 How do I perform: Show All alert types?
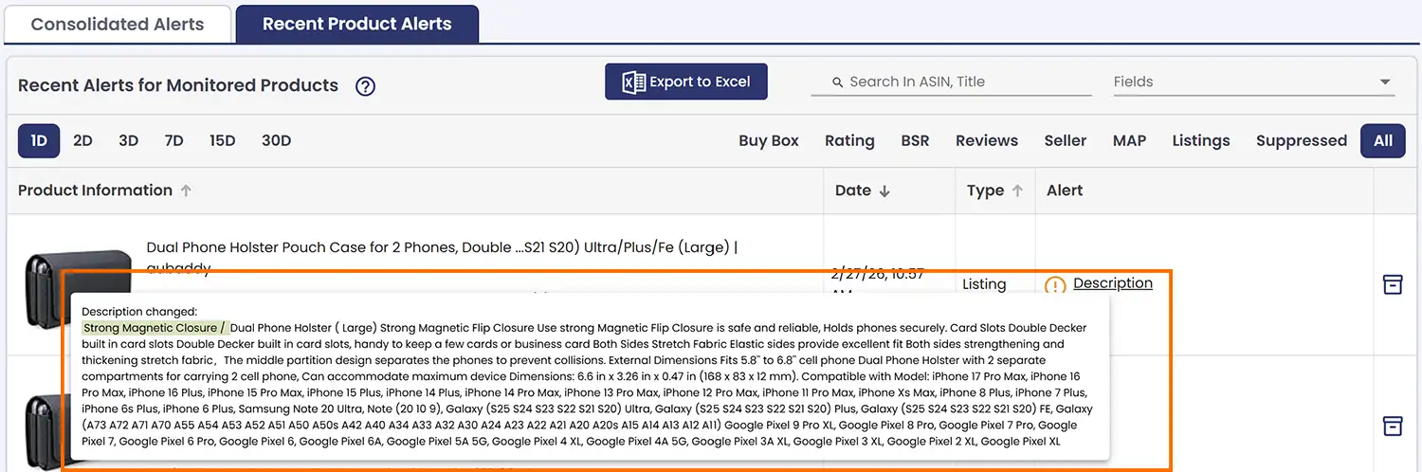[1382, 140]
